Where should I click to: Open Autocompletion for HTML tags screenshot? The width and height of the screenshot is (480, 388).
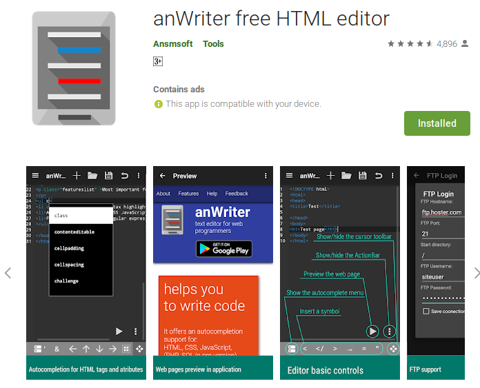point(86,273)
